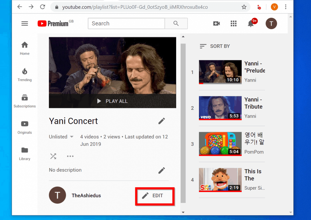
Task: Open Subscriptions in the sidebar
Action: point(24,101)
